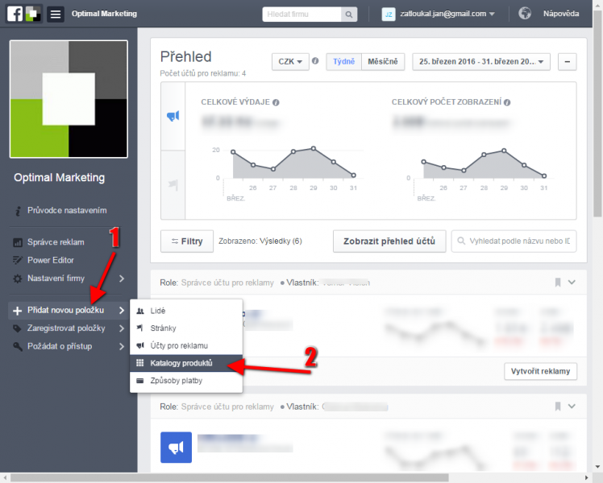Open the CZK currency dropdown
The height and width of the screenshot is (483, 603).
click(x=290, y=61)
